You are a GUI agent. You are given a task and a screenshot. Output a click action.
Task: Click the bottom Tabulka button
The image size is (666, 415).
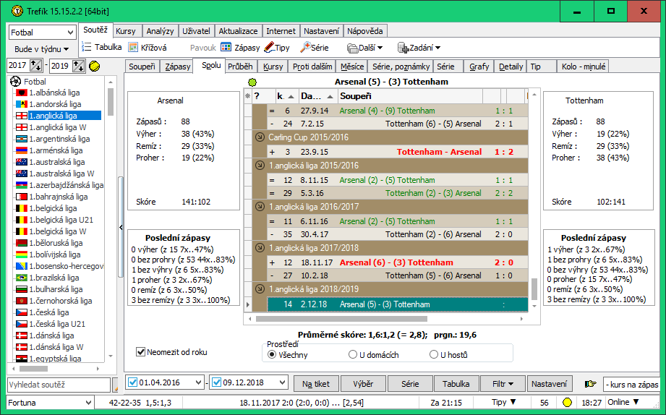(456, 384)
